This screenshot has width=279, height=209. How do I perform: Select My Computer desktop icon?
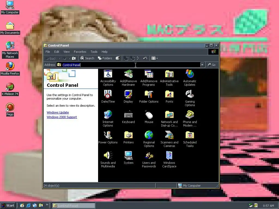(10, 7)
